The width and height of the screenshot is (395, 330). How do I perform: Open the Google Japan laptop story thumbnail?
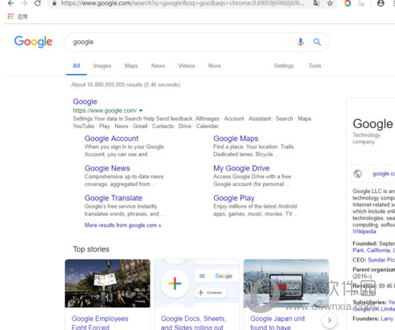286,283
